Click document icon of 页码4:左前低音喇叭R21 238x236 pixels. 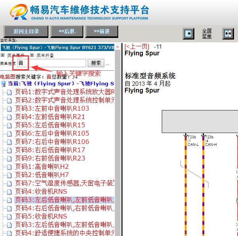click(x=9, y=117)
